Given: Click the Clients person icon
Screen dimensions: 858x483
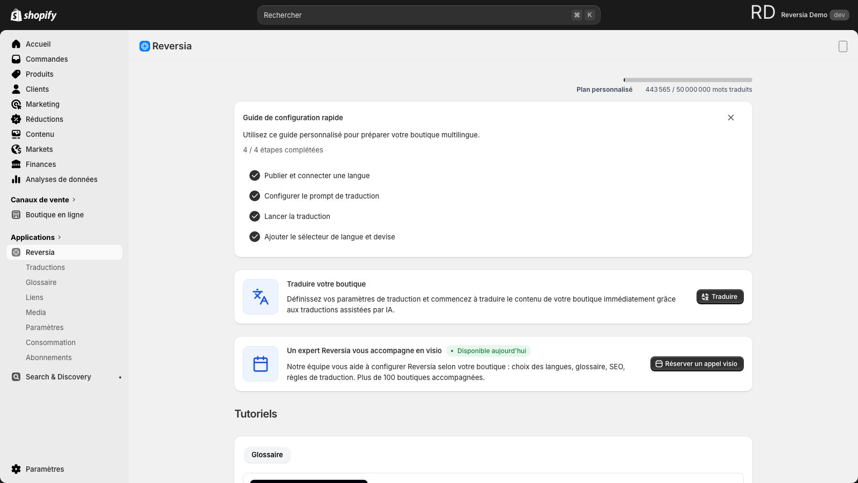Looking at the screenshot, I should coord(16,89).
